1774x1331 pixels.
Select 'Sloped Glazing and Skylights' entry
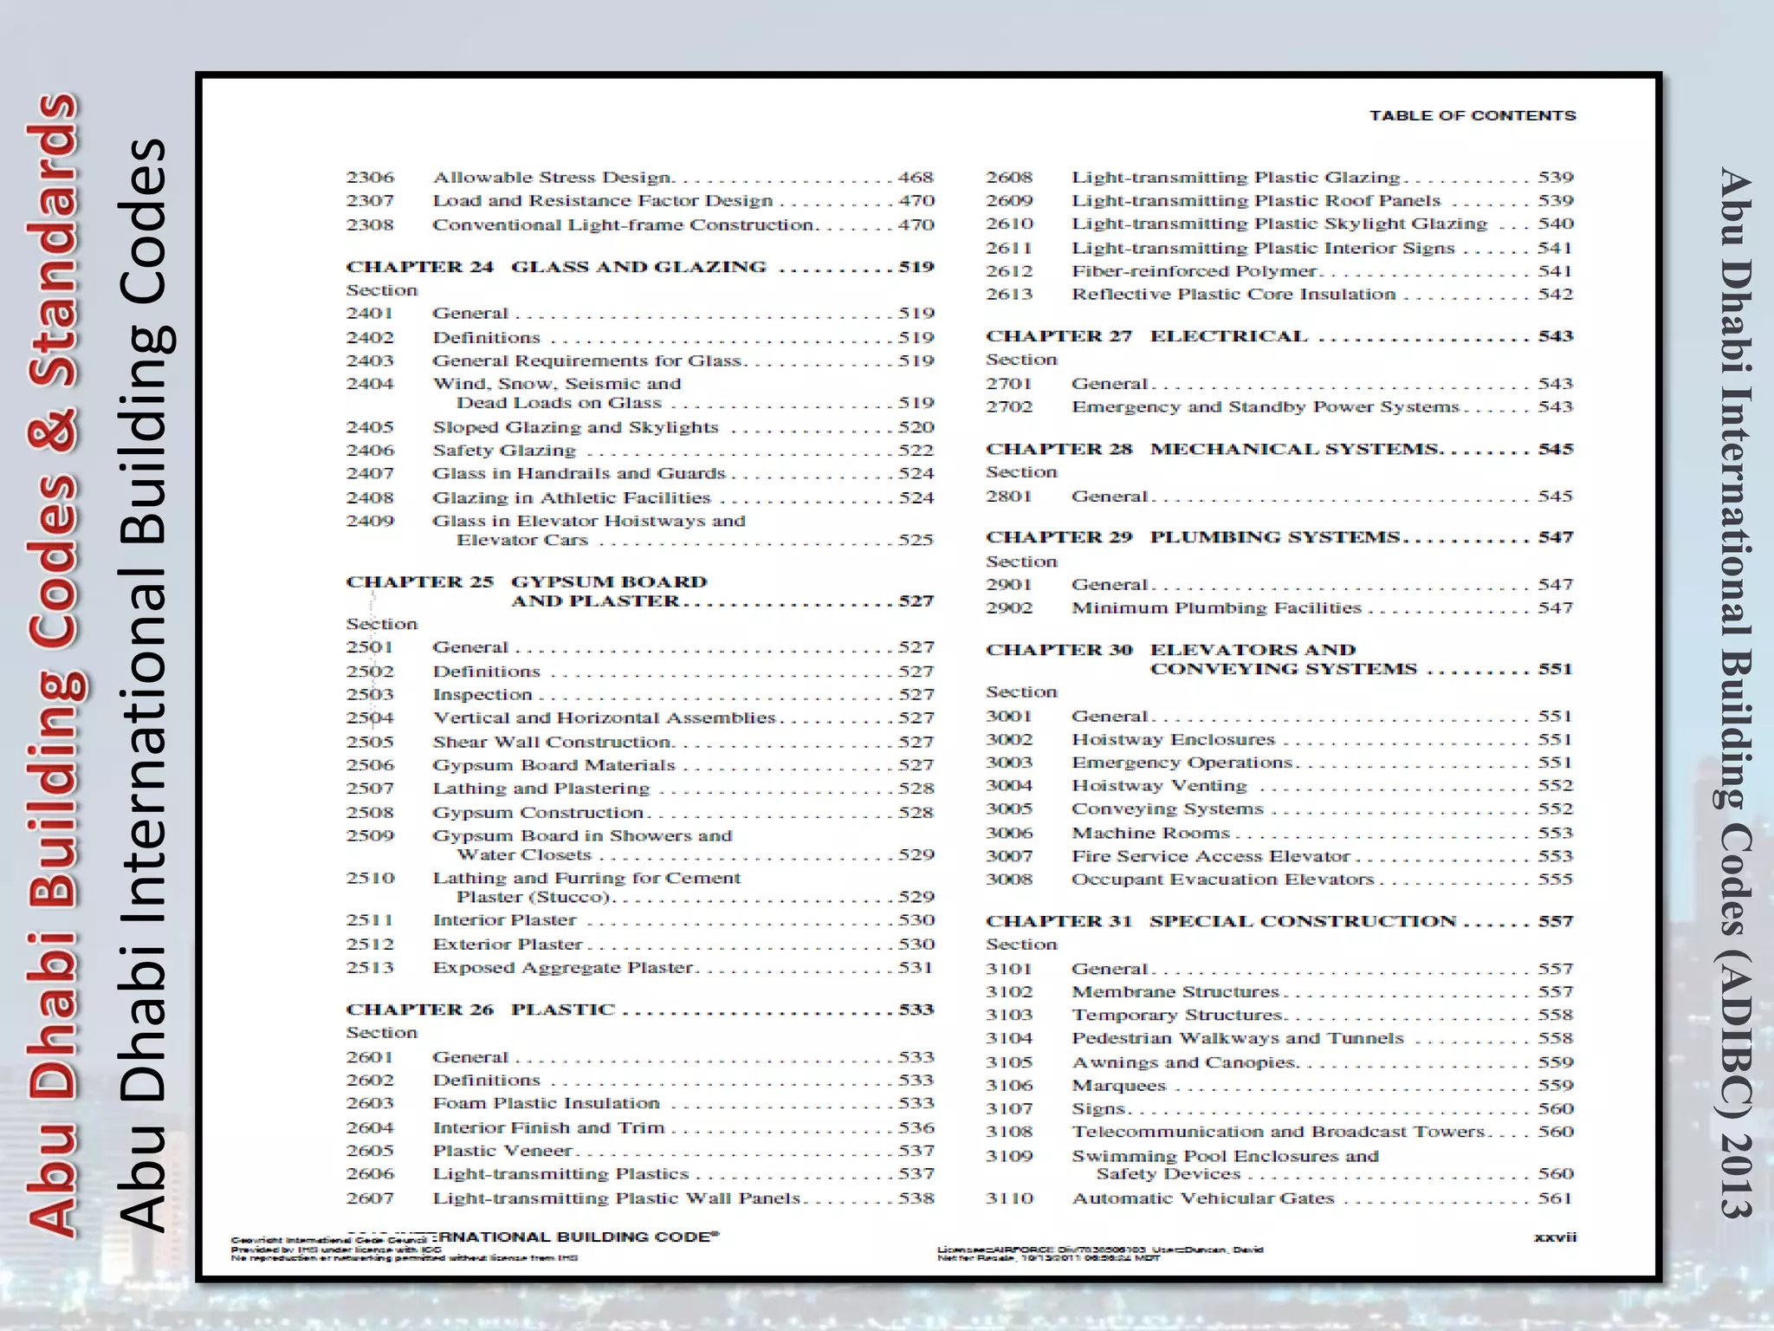pos(640,427)
